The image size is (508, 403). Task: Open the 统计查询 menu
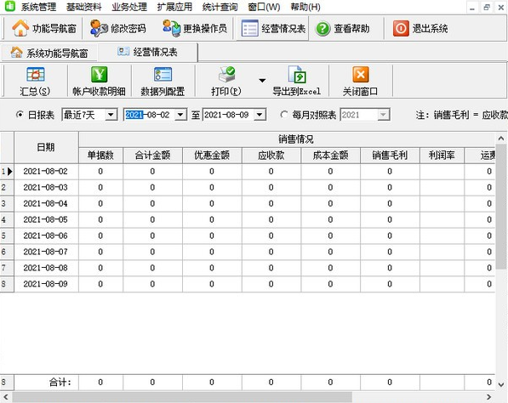click(220, 7)
